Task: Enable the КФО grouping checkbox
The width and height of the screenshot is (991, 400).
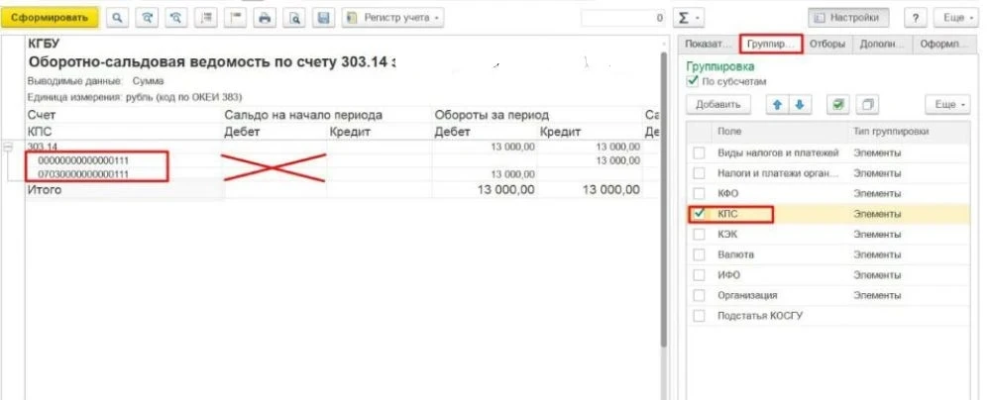Action: [x=699, y=193]
